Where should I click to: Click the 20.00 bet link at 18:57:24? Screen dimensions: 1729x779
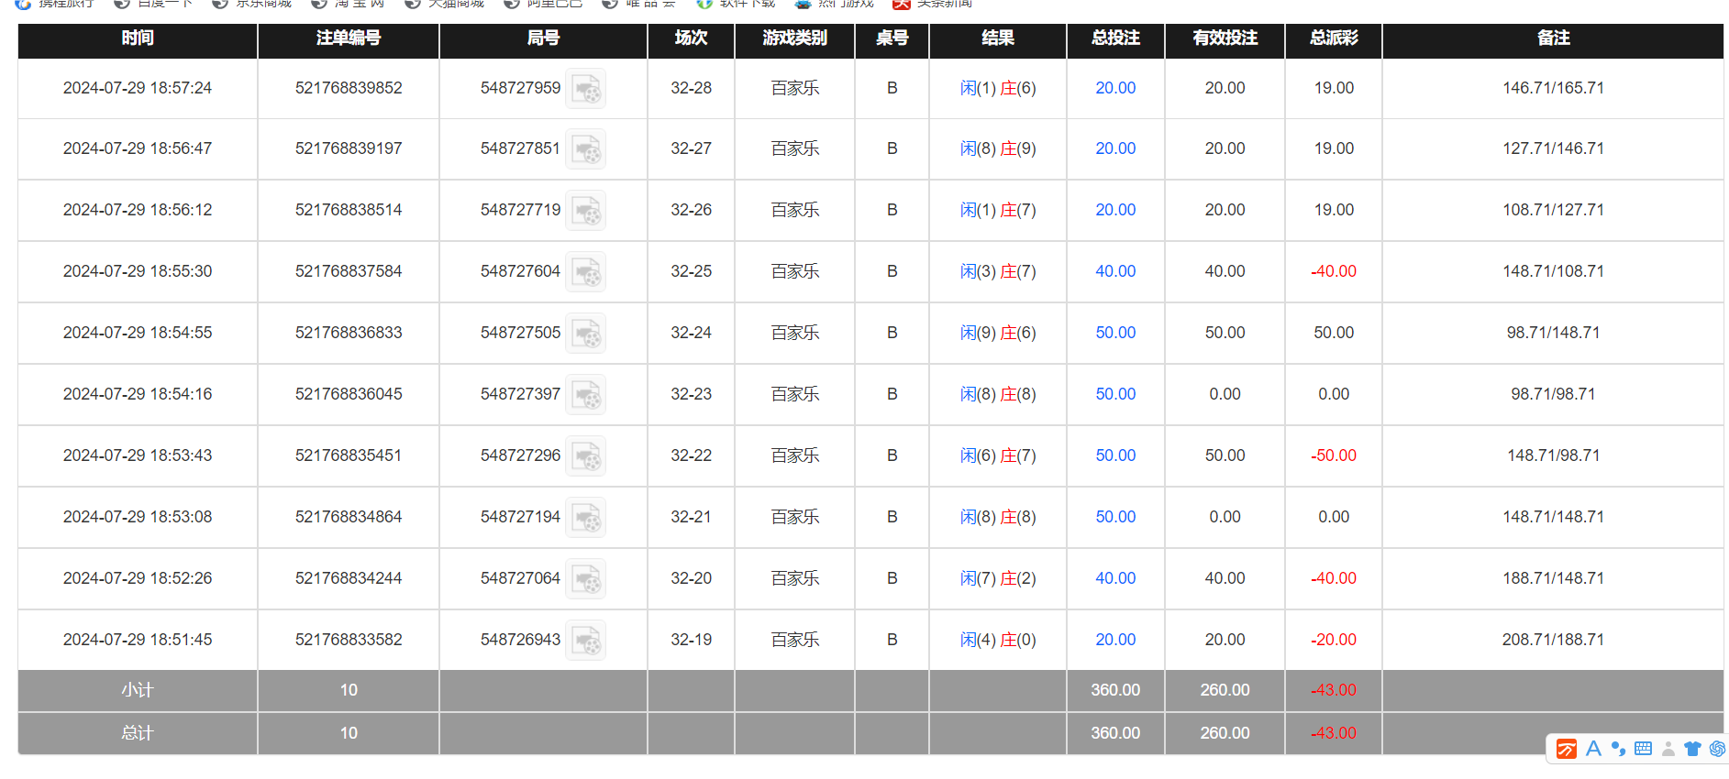coord(1115,88)
